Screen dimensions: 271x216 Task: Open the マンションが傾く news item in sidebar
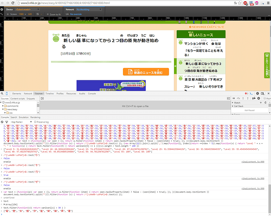click(201, 48)
